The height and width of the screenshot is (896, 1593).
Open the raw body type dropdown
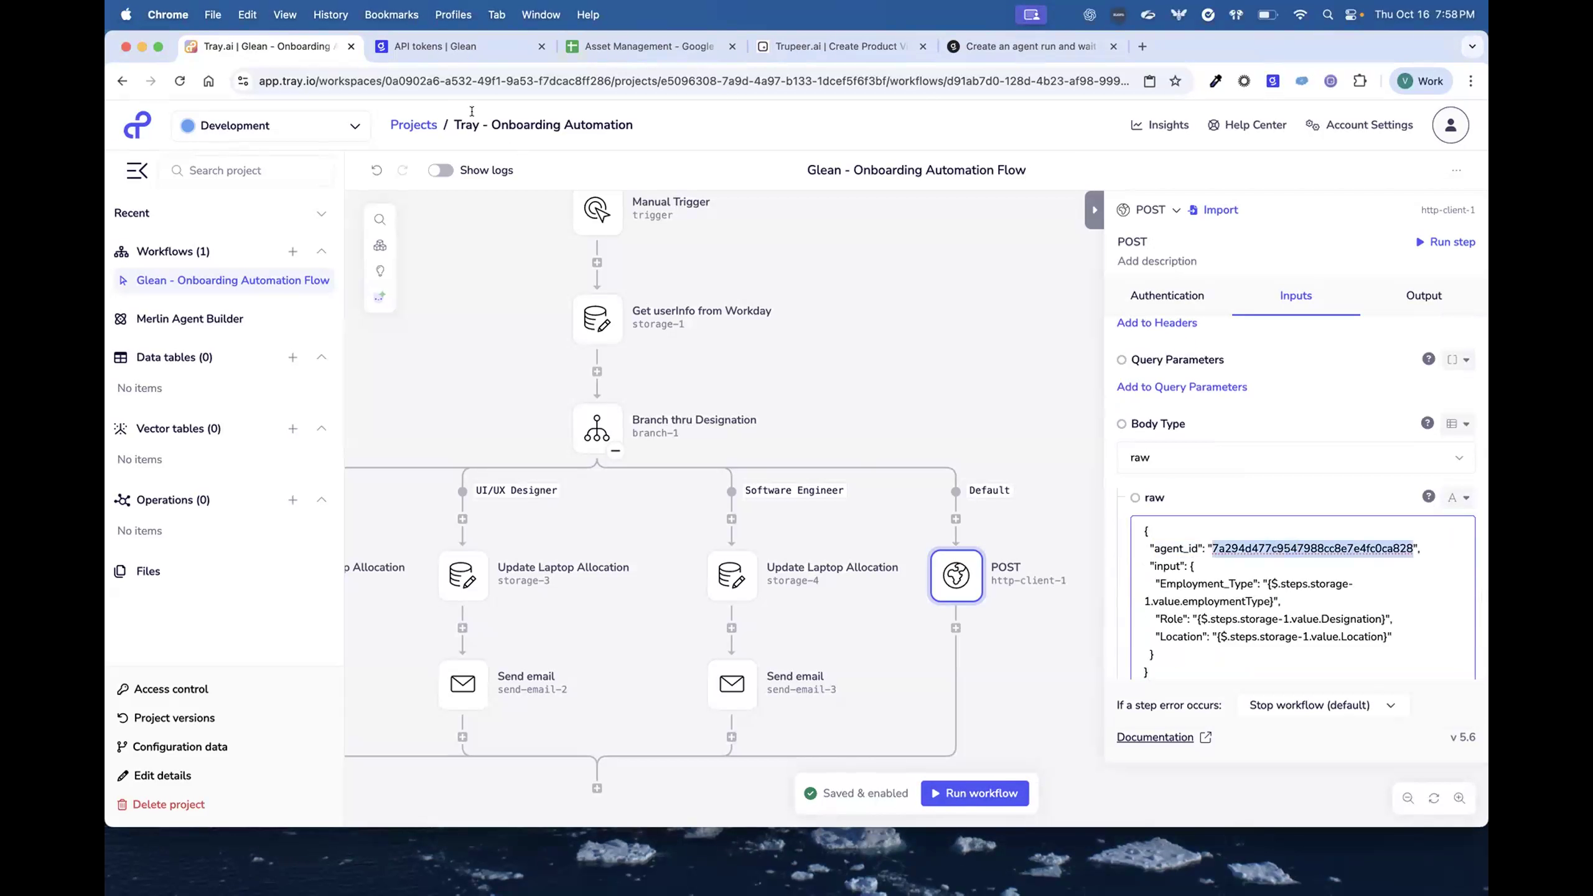coord(1459,457)
